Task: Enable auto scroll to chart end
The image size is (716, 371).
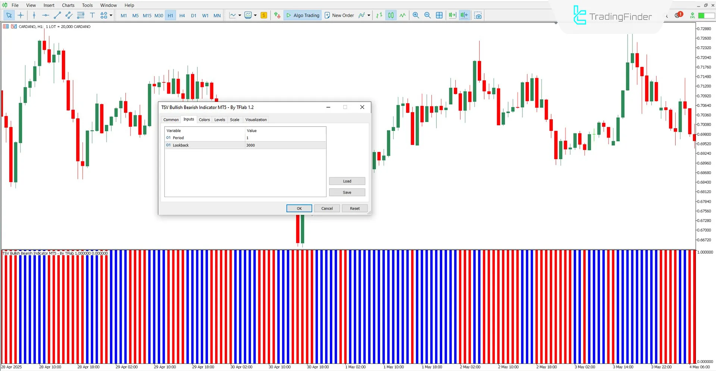Action: (452, 15)
